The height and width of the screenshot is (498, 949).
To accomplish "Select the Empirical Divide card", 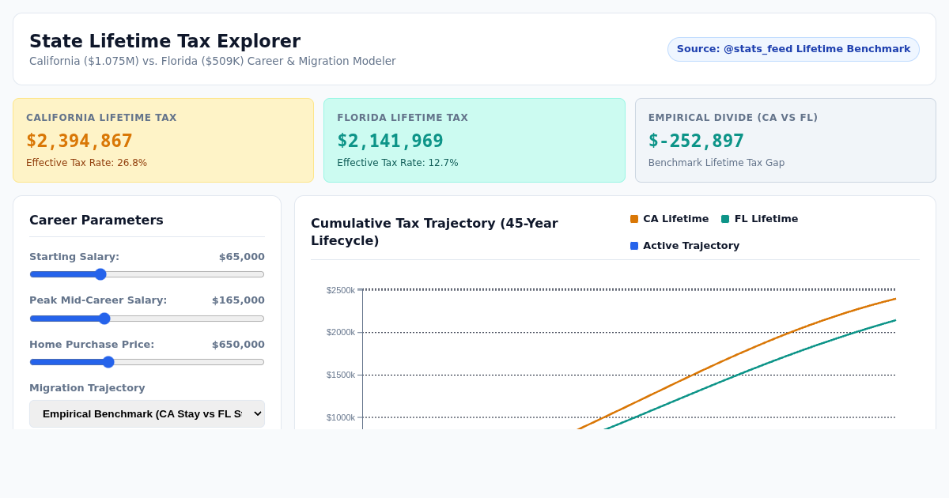I will pos(785,140).
